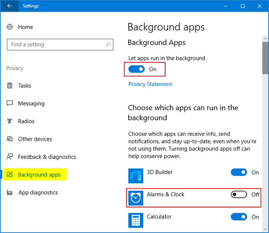The image size is (269, 233).
Task: Click the Alarms & Clock app icon
Action: point(136,198)
